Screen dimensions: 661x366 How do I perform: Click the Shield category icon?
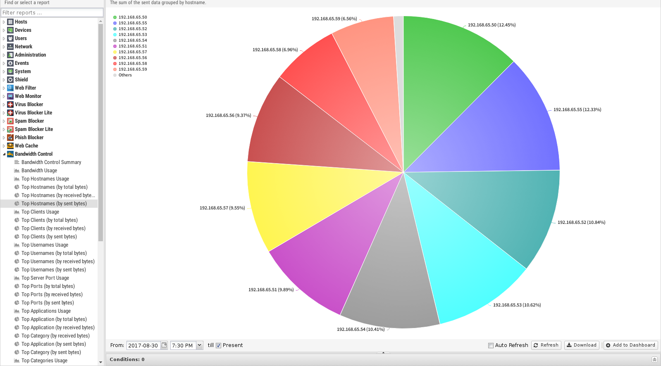coord(10,80)
